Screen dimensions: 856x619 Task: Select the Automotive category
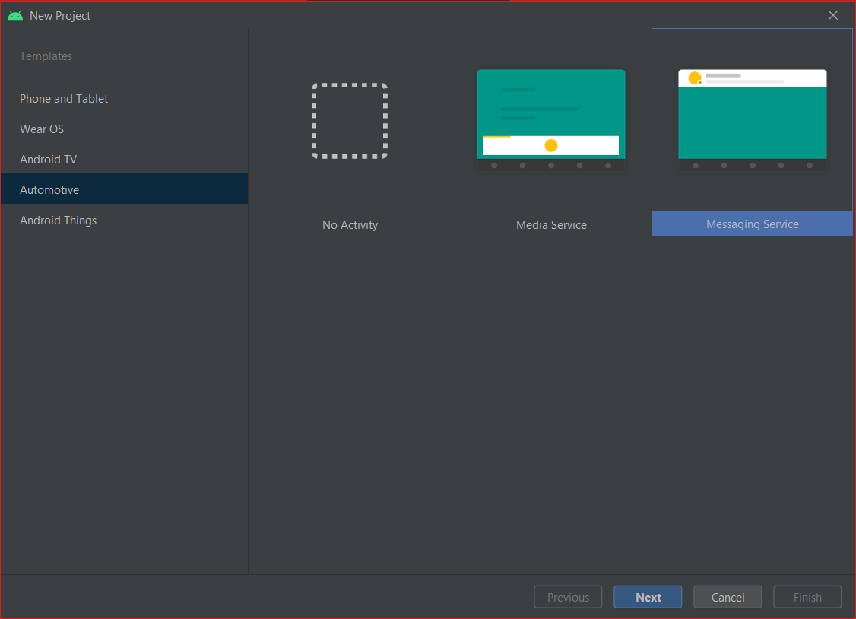(125, 189)
